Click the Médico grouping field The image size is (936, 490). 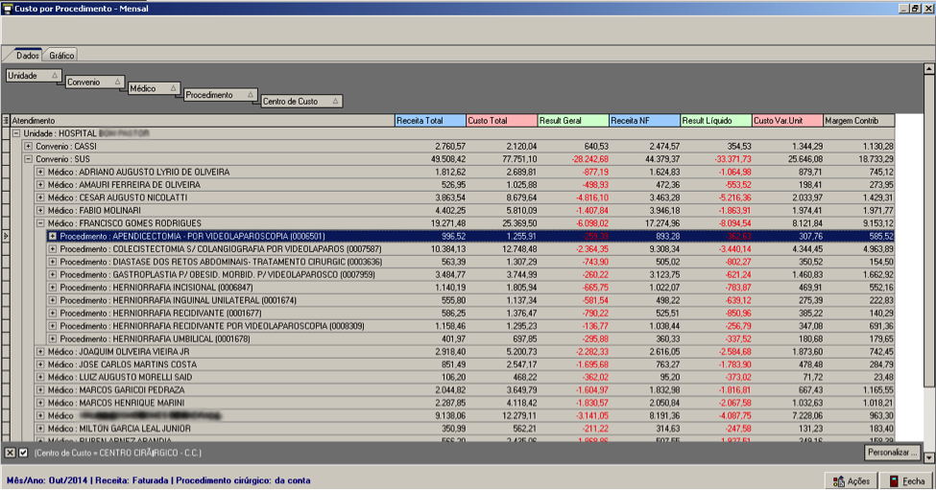click(x=154, y=88)
